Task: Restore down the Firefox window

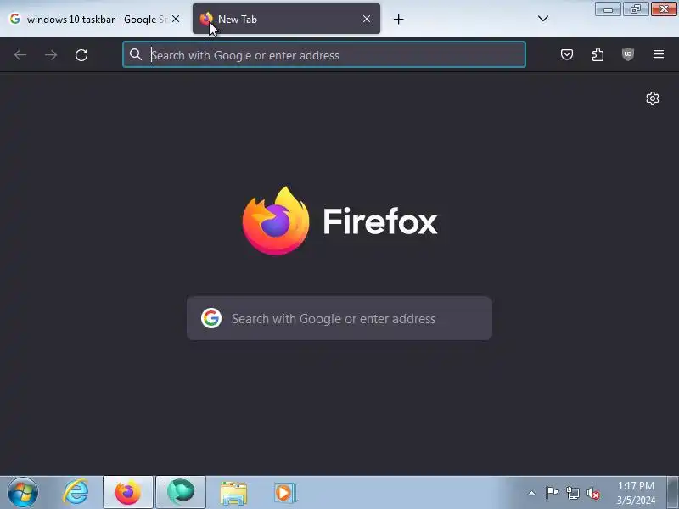Action: coord(636,9)
